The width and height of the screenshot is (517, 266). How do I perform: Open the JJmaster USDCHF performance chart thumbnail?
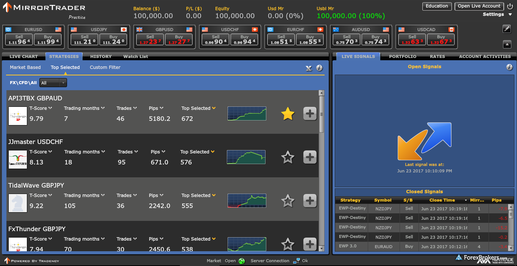(246, 157)
